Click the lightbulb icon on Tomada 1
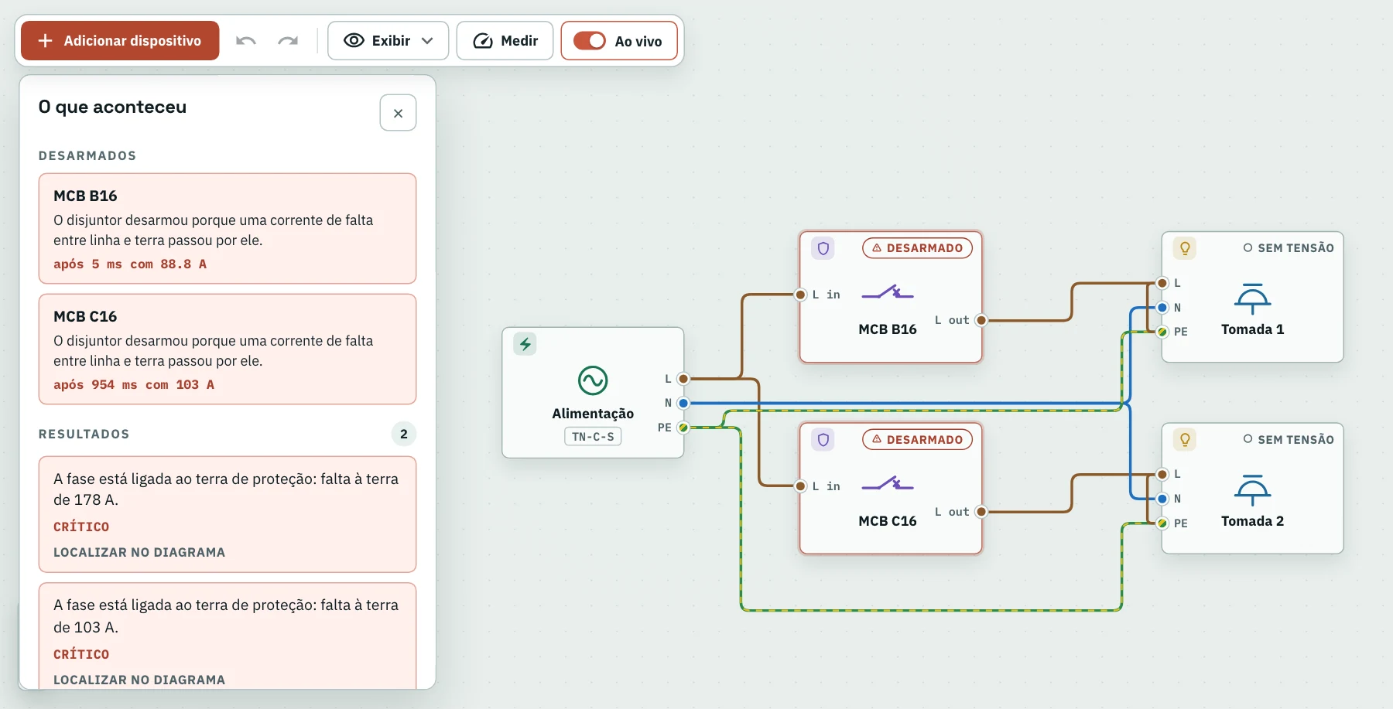 1185,248
